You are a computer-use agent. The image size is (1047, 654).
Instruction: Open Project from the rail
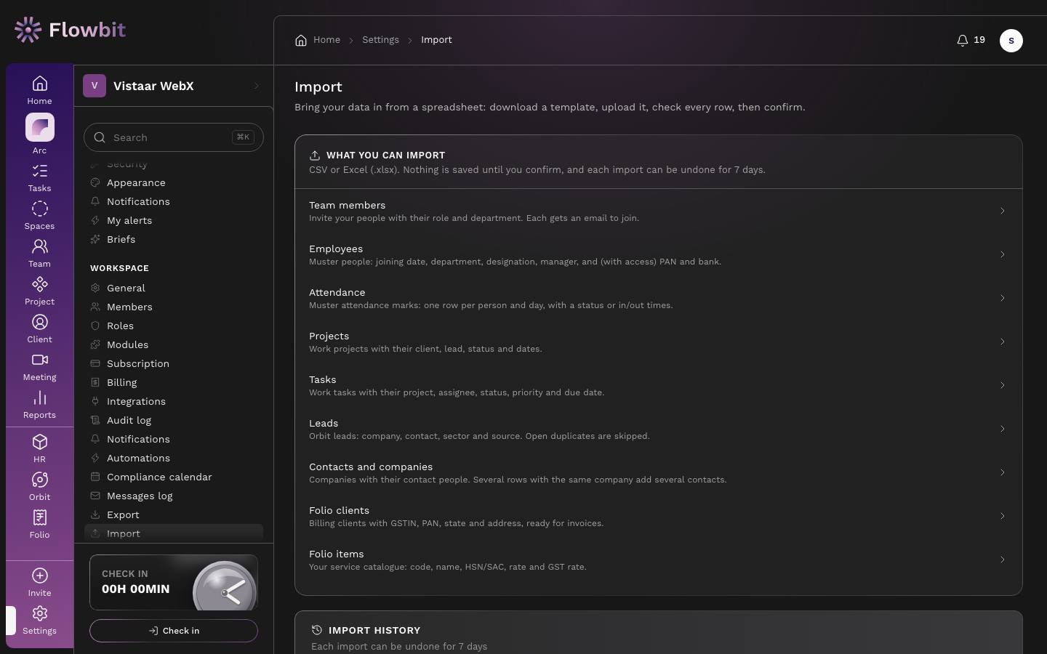39,291
